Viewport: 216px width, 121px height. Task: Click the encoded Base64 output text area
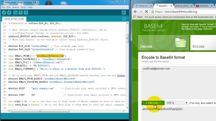(179, 114)
